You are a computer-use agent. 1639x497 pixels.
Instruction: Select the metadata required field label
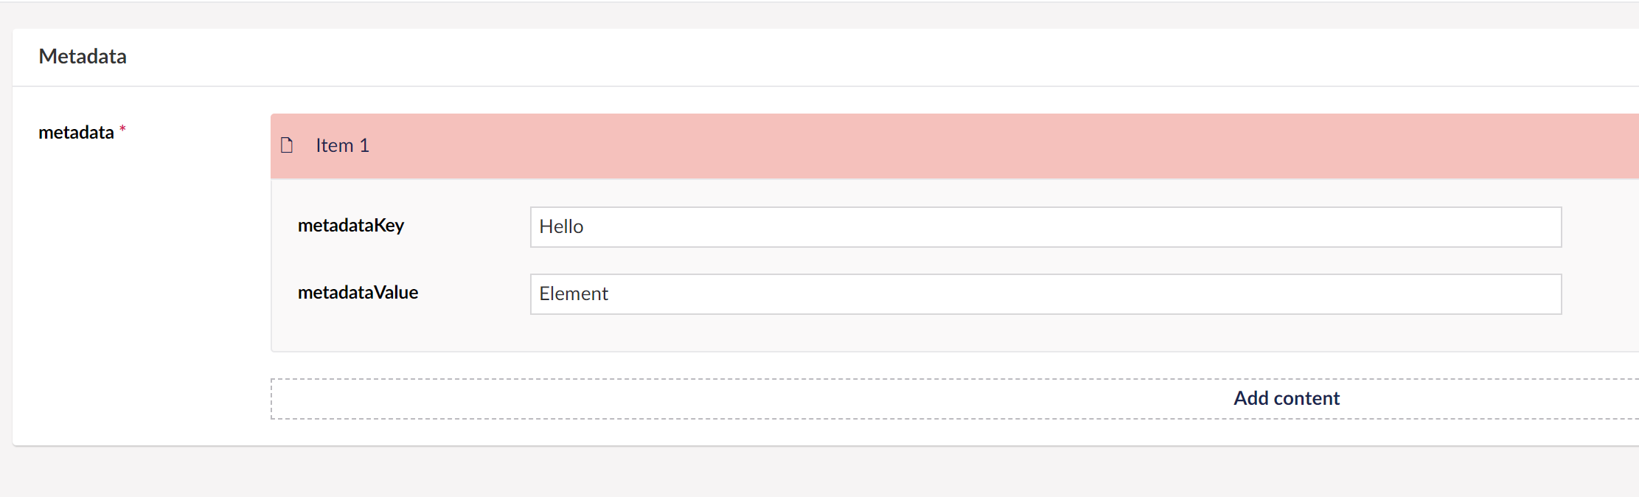tap(77, 133)
